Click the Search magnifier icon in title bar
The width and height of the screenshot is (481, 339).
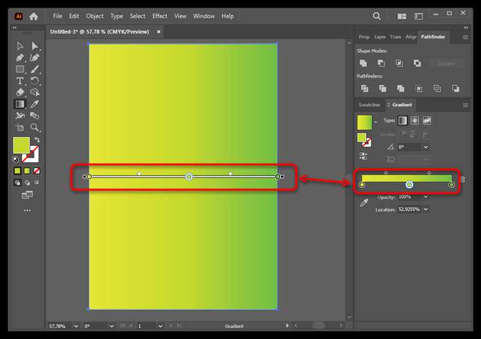(376, 16)
